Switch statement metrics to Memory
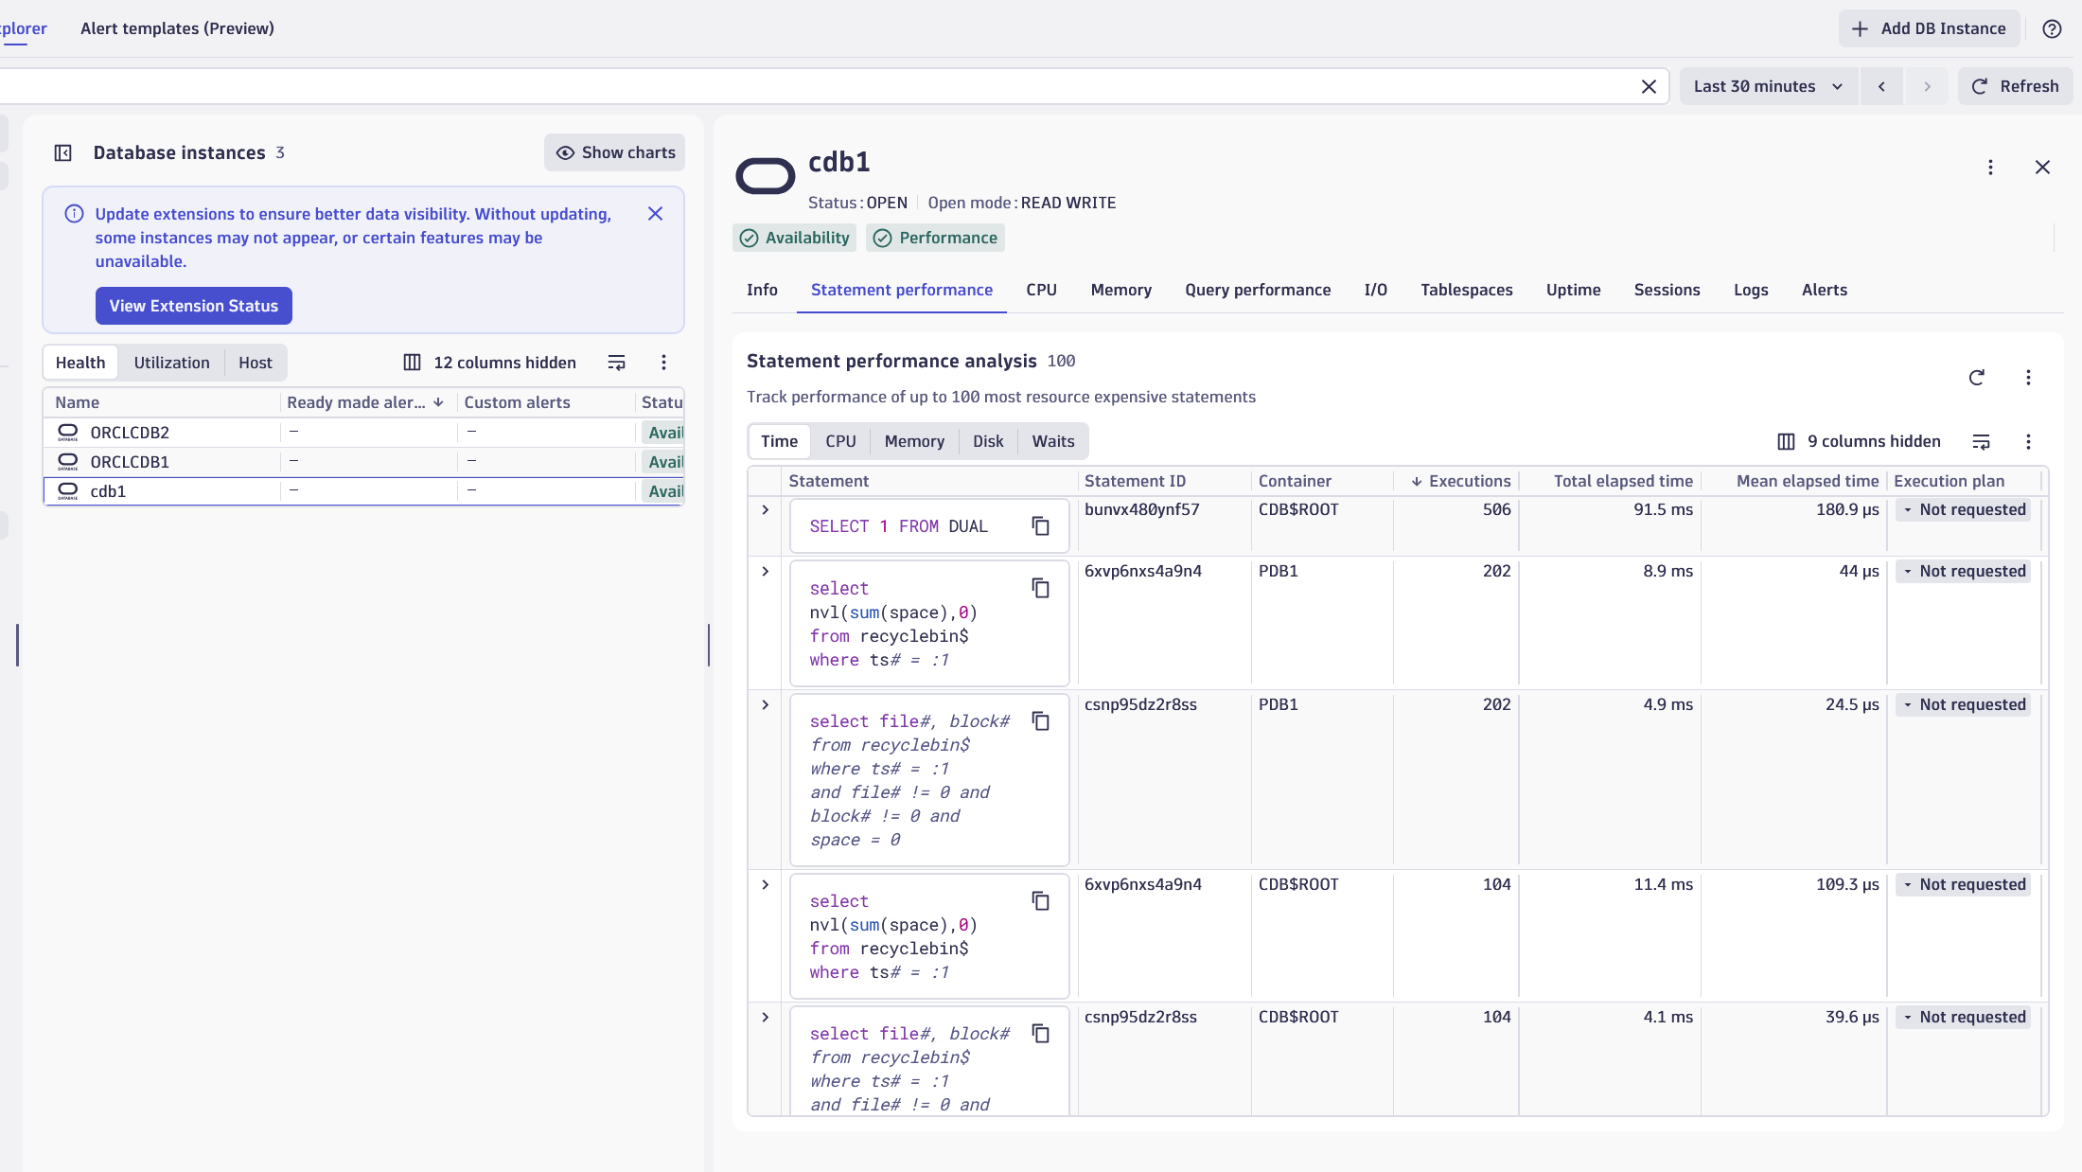Viewport: 2082px width, 1172px height. (x=914, y=440)
